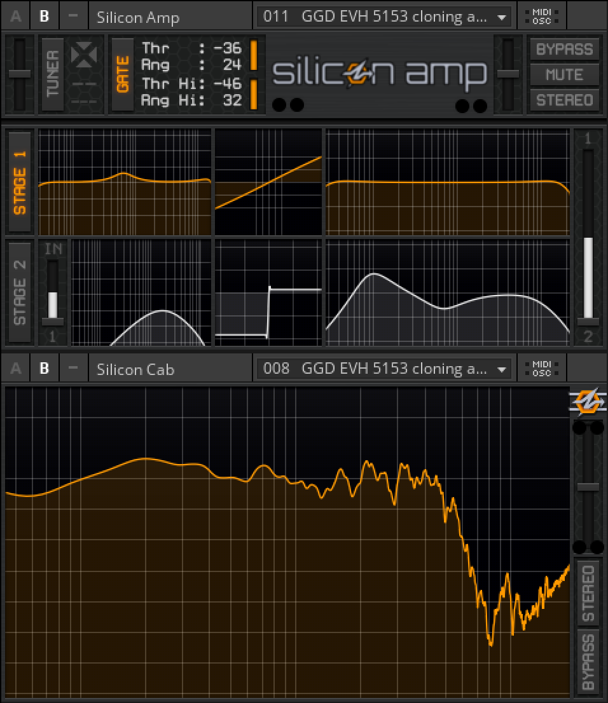Click the Thr Hi value -46
608x703 pixels.
tap(228, 84)
